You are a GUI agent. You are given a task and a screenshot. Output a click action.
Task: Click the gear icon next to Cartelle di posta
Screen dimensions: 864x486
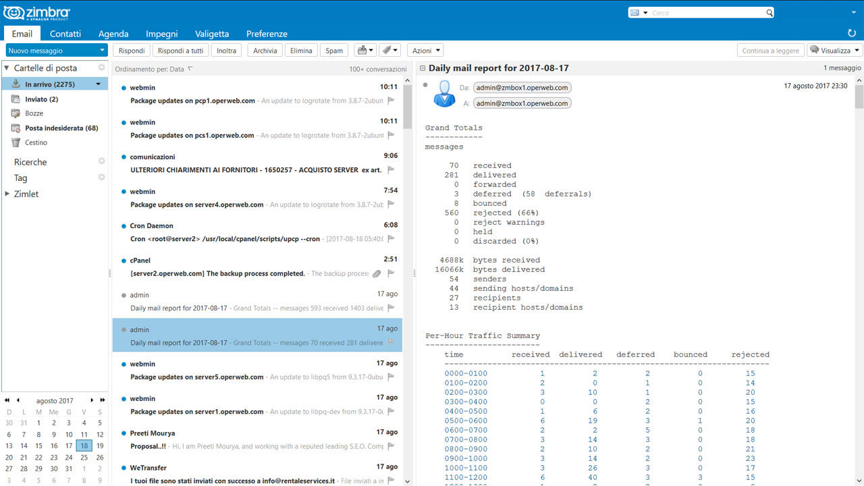pyautogui.click(x=102, y=67)
